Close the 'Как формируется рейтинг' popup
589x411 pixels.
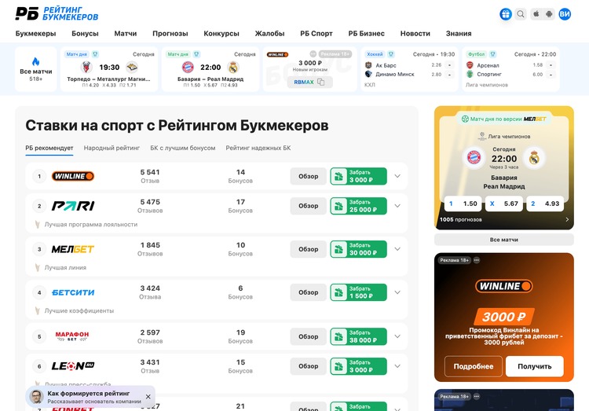coord(148,397)
